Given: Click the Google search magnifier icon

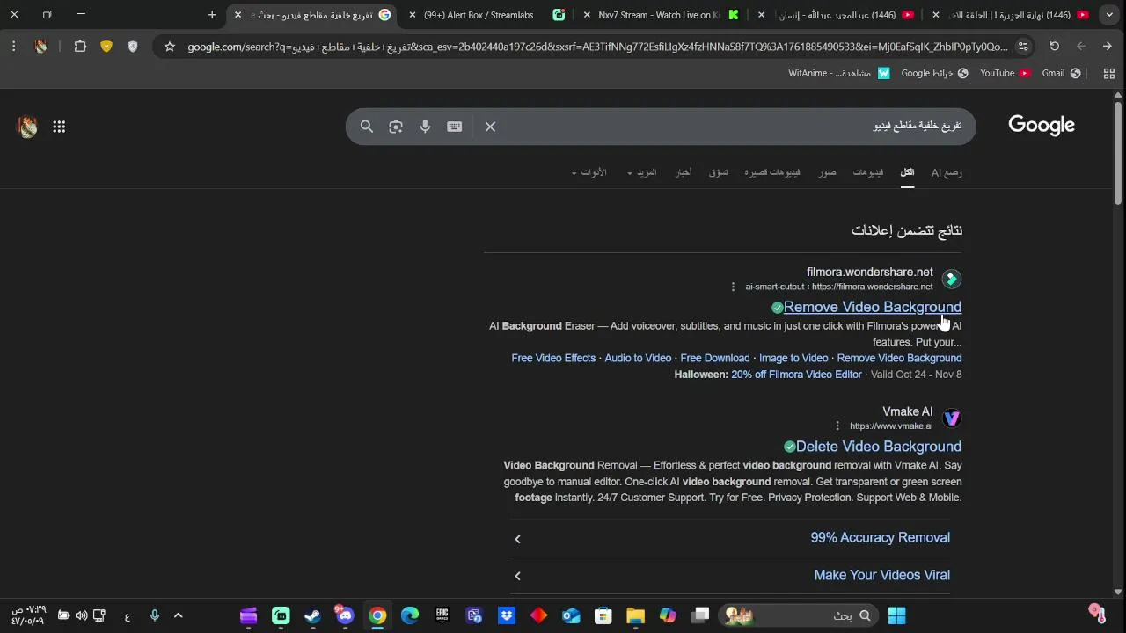Looking at the screenshot, I should (x=367, y=127).
